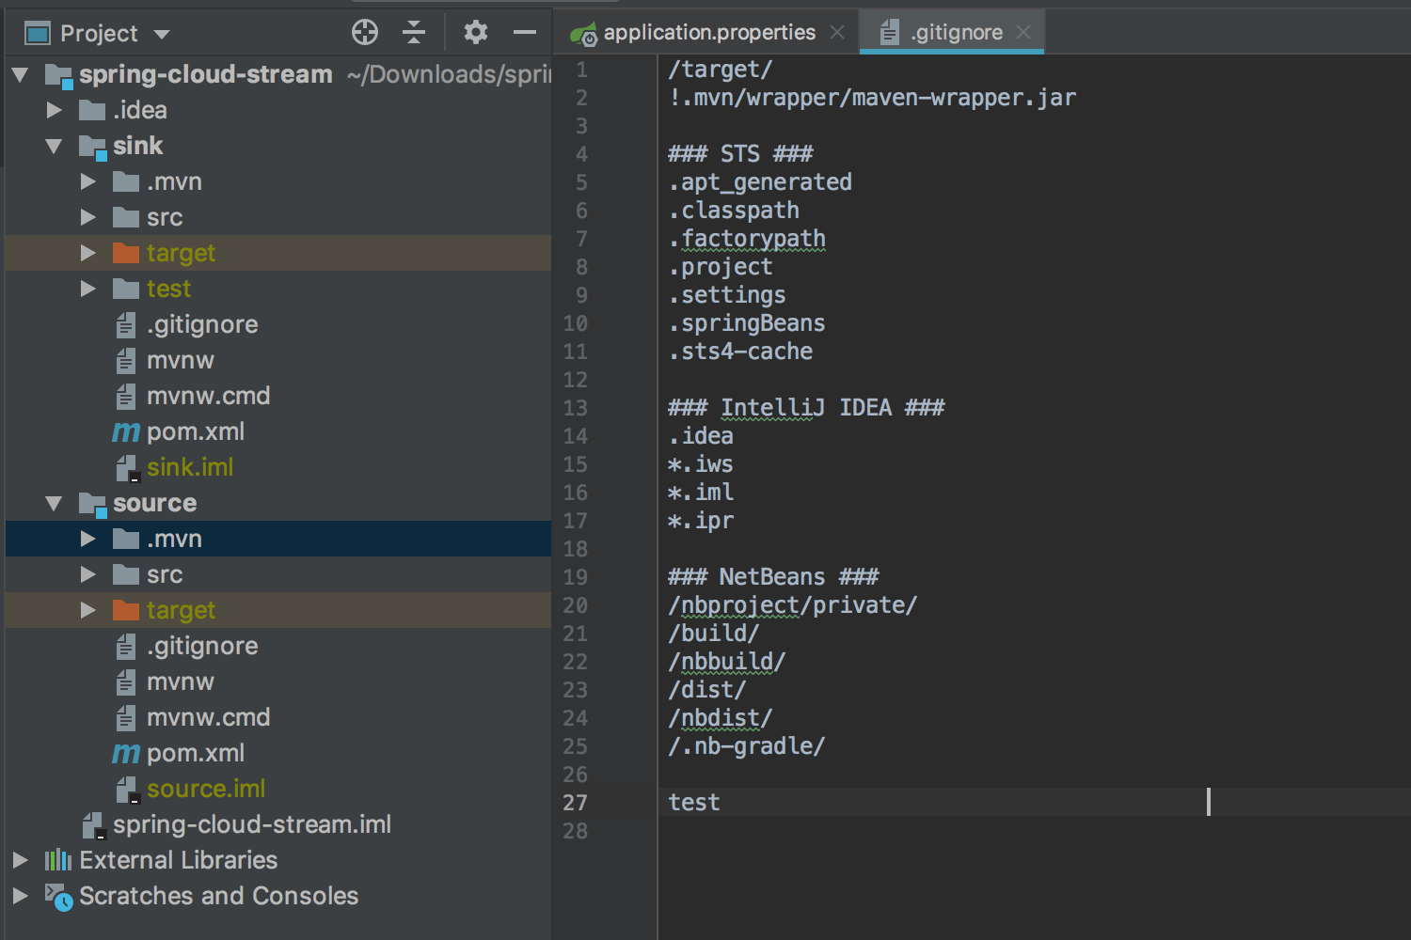Image resolution: width=1411 pixels, height=940 pixels.
Task: Expand target folder under sink
Action: [88, 253]
